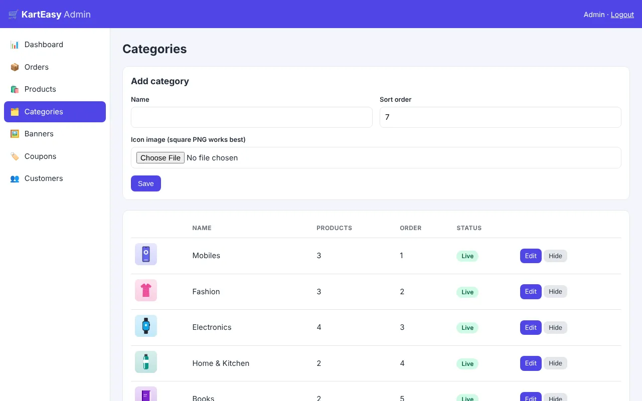Screen dimensions: 642x401
Task: Open the Dashboard page
Action: [x=55, y=45]
